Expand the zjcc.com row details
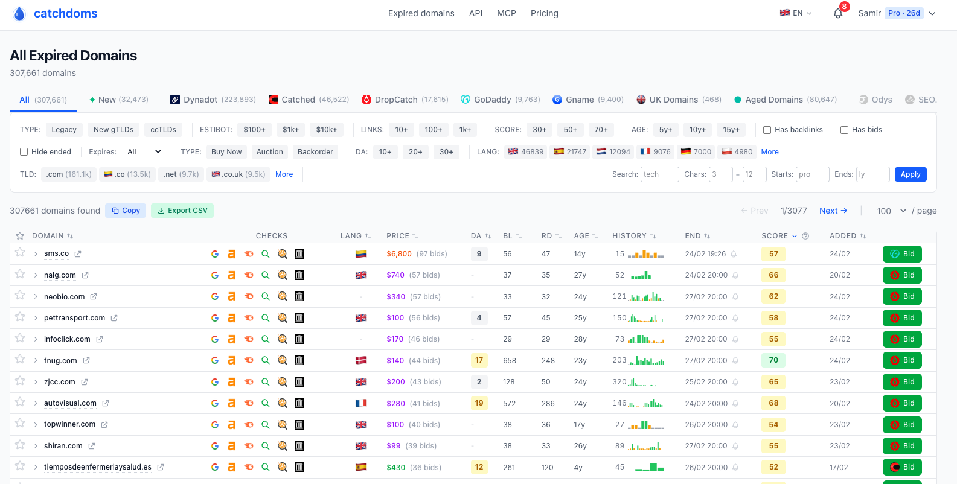This screenshot has width=957, height=484. 36,382
